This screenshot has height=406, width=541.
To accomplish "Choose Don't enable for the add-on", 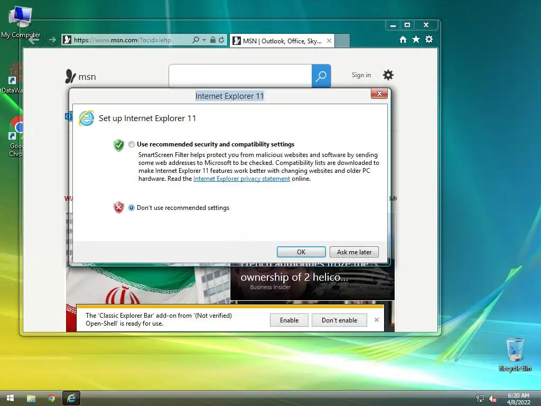I will coord(339,320).
